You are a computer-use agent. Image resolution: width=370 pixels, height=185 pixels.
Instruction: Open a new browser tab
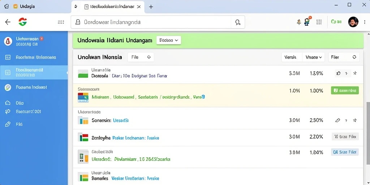tap(151, 7)
